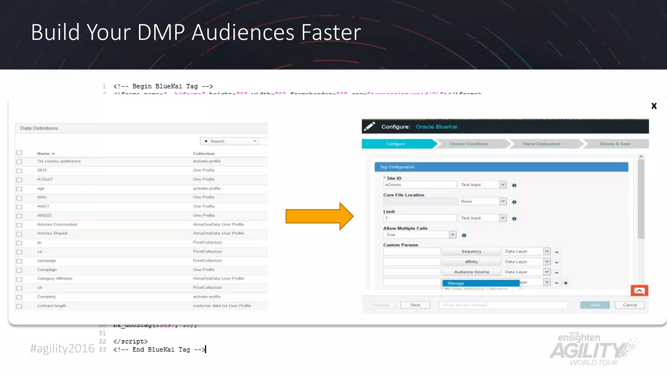
Task: Check the Articles Commented row checkbox
Action: 19,225
